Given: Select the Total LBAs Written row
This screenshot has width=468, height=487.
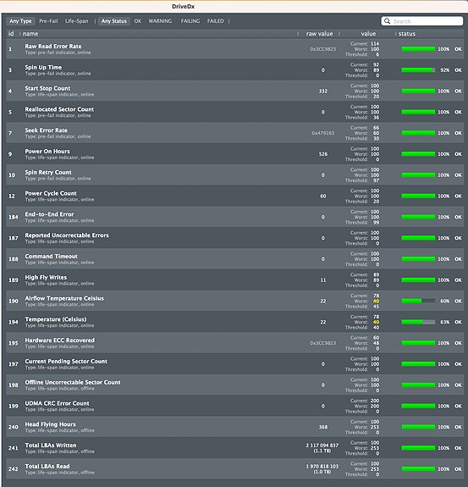Looking at the screenshot, I should [235, 448].
